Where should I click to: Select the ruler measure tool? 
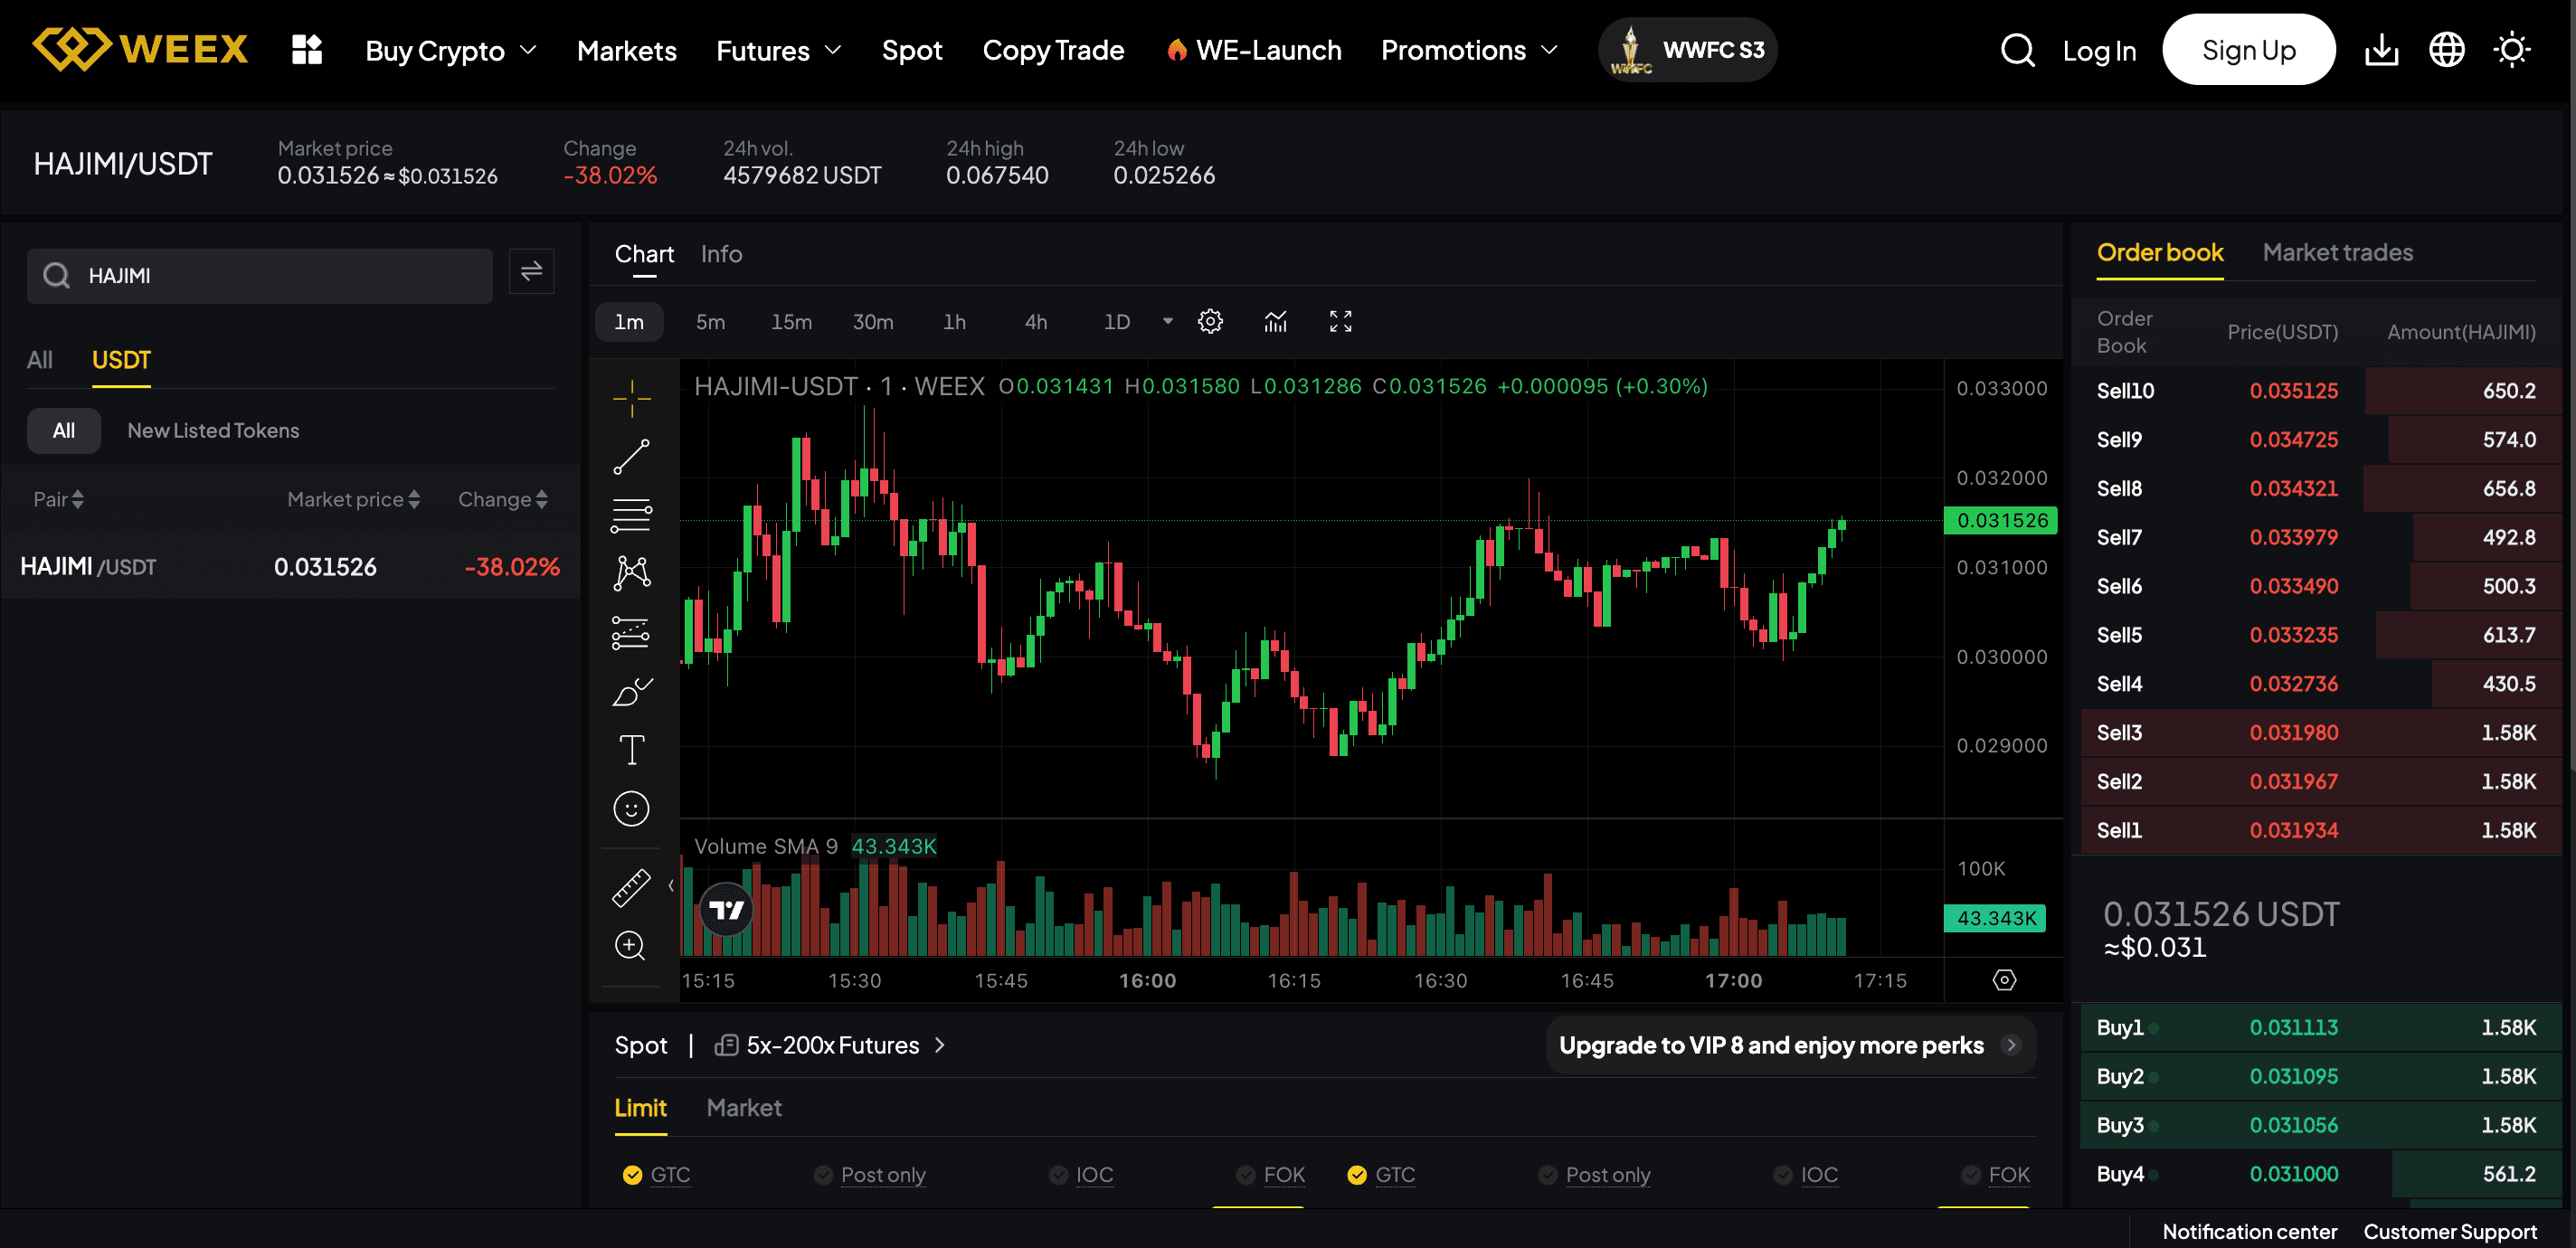pos(631,886)
